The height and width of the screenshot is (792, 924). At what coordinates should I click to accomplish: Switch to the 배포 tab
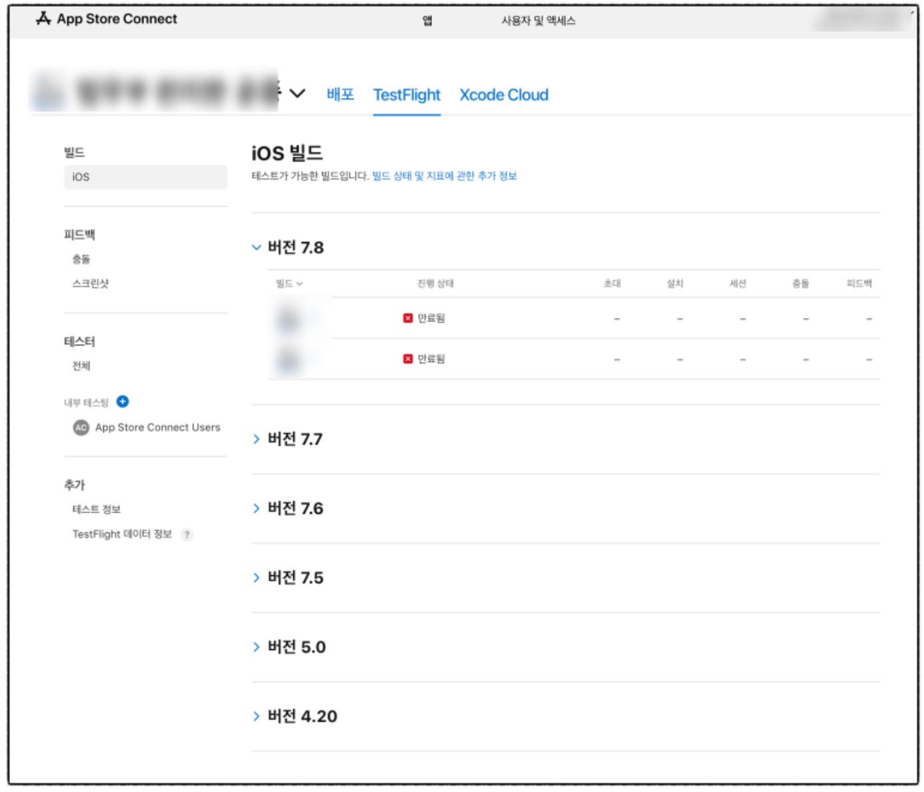[x=340, y=95]
